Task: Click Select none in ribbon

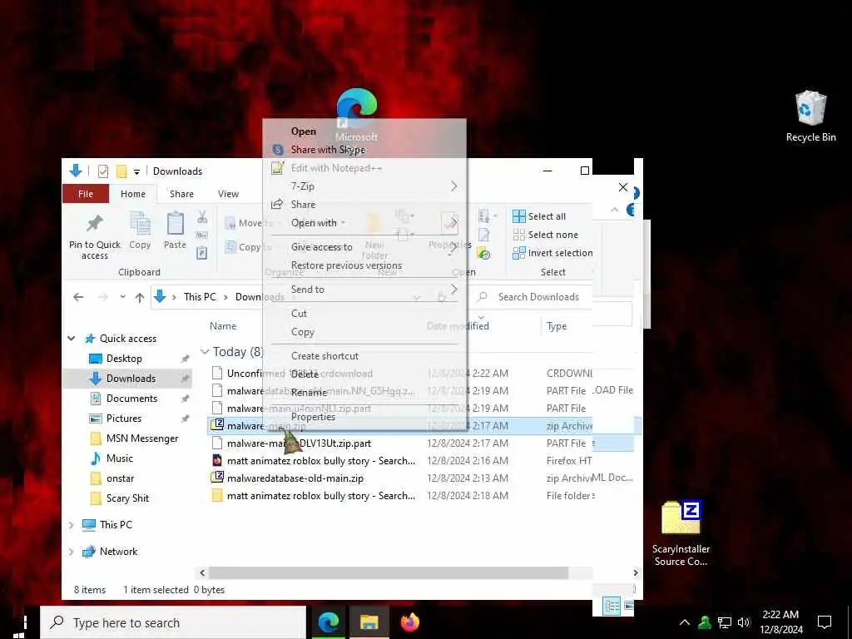Action: point(546,235)
